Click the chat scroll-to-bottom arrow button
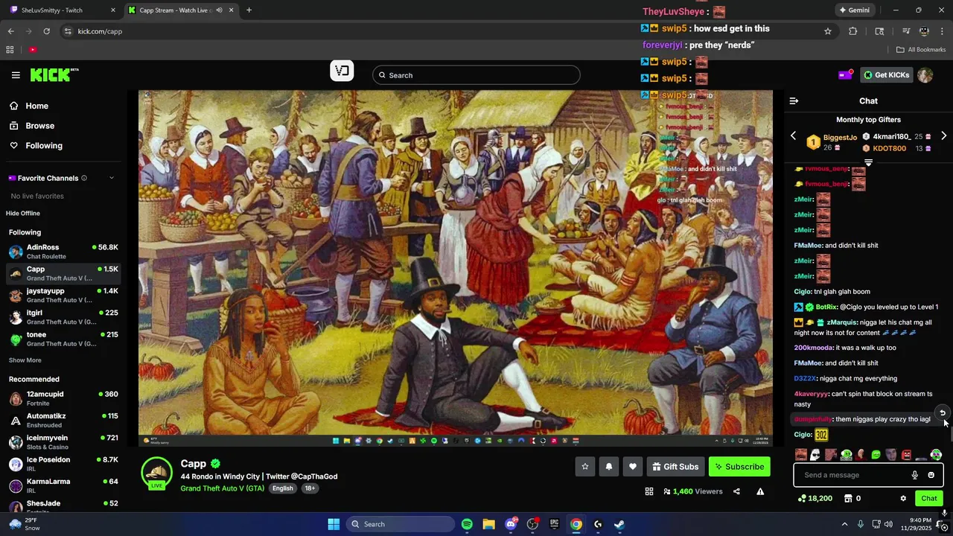This screenshot has width=953, height=536. click(942, 413)
